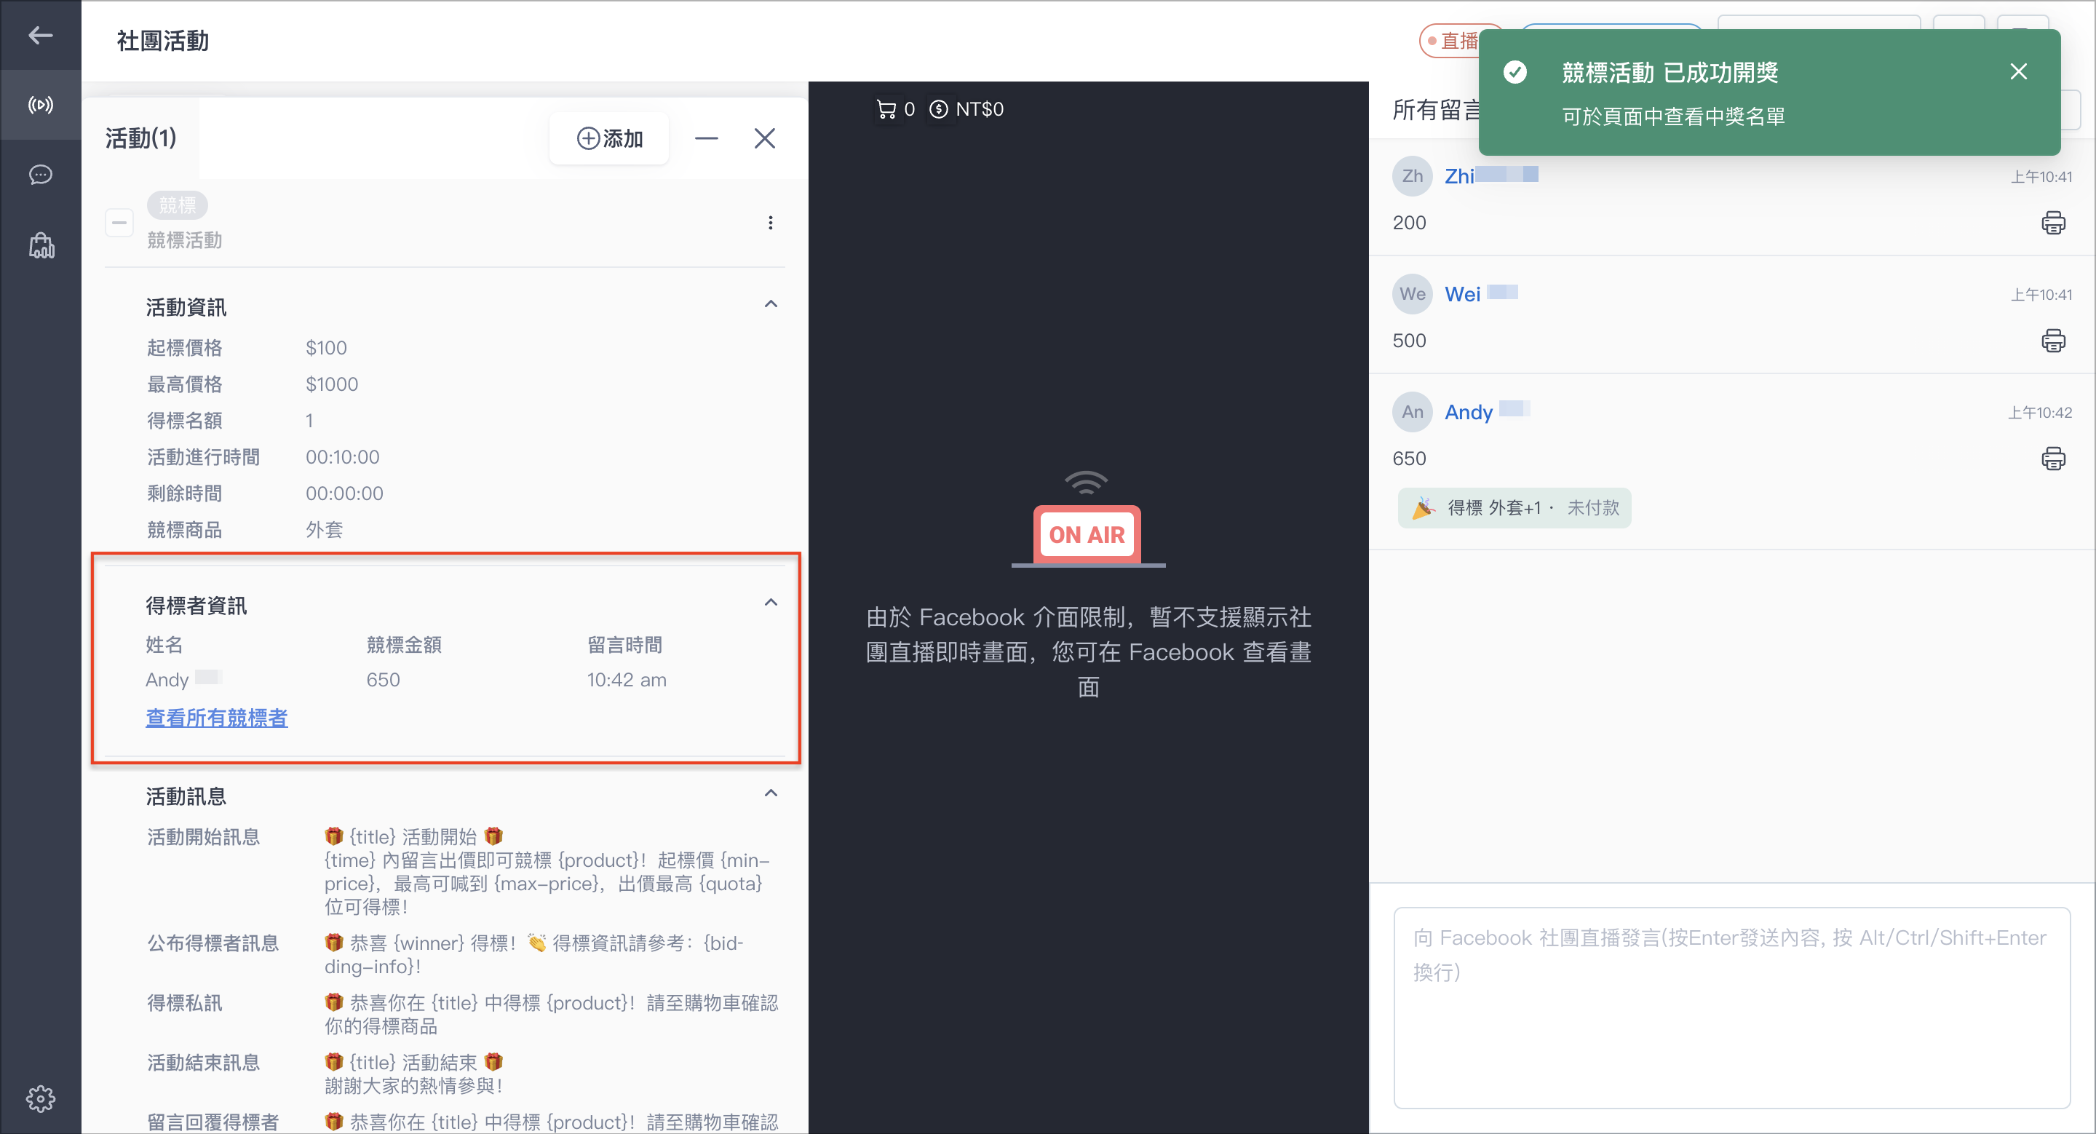
Task: Click We avatar in comments
Action: [x=1413, y=293]
